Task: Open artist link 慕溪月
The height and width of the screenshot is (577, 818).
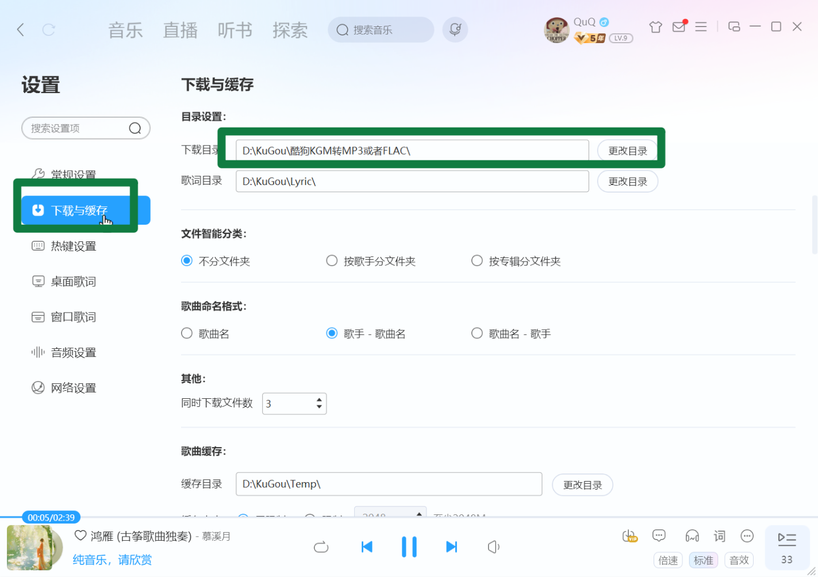Action: (216, 536)
